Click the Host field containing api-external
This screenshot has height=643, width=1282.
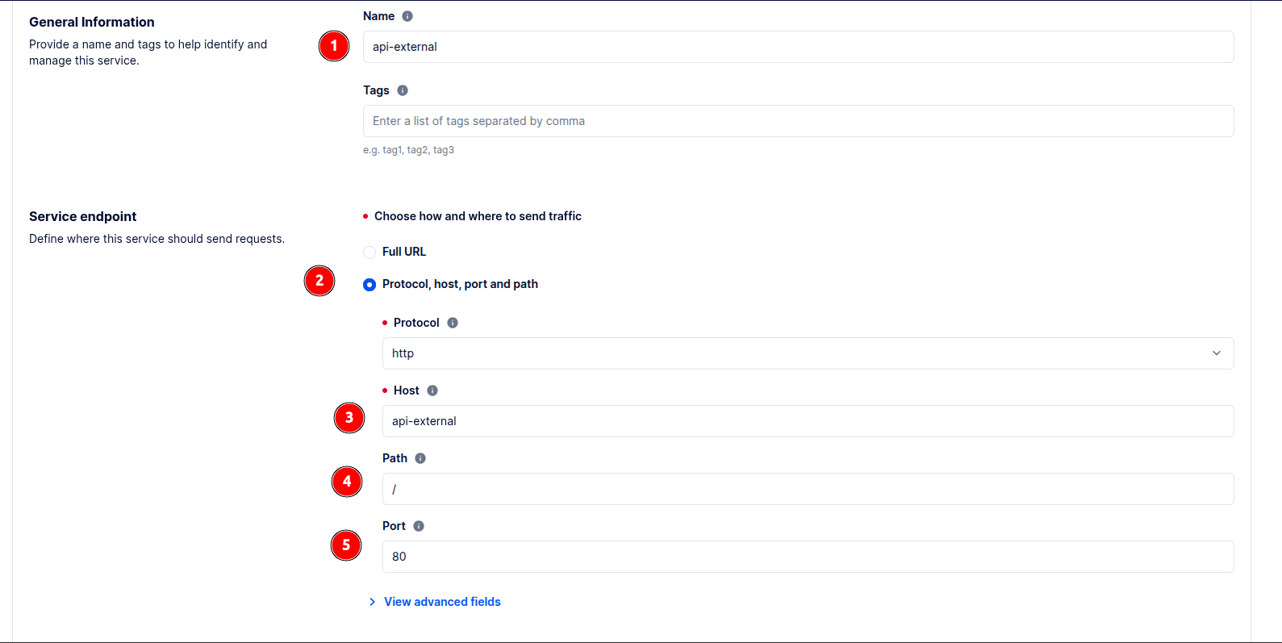808,421
